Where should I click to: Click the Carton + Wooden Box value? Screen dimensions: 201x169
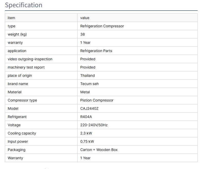click(99, 150)
